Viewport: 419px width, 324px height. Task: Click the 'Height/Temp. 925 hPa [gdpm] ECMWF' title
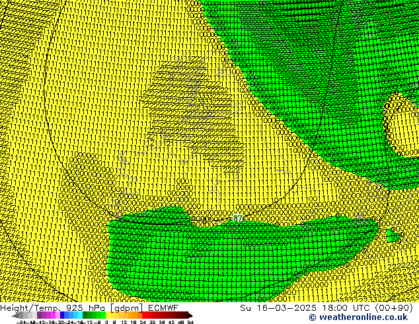point(89,307)
